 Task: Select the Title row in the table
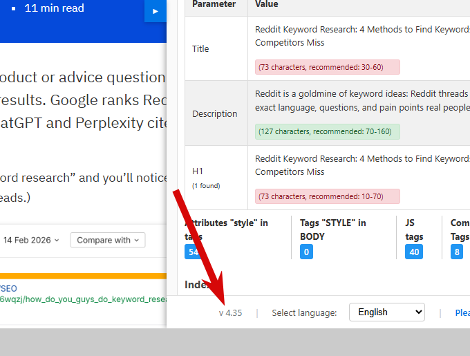pyautogui.click(x=200, y=49)
